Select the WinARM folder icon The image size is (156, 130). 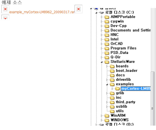coord(107,116)
